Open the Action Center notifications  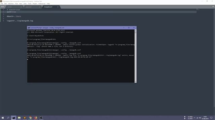point(211,118)
